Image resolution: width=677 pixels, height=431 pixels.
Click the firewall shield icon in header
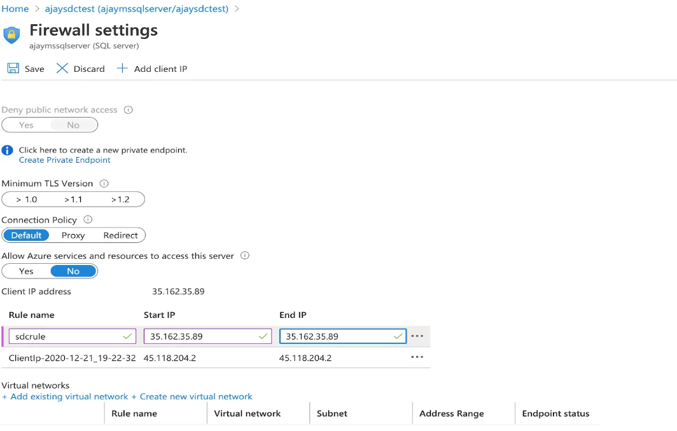11,34
